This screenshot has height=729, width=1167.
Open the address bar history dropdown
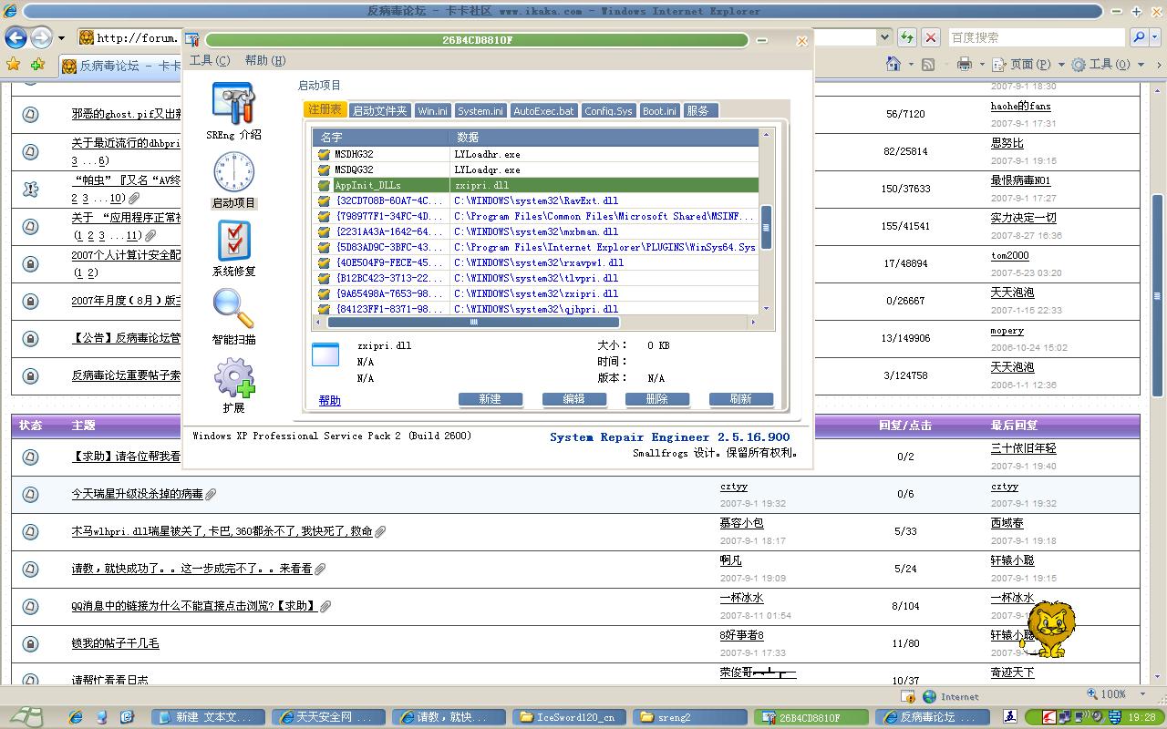[883, 37]
